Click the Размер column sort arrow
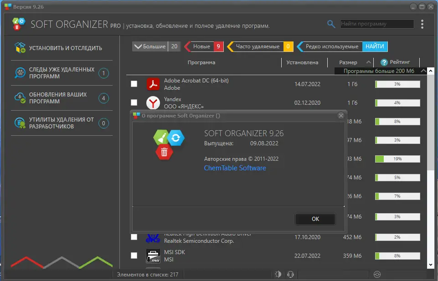The width and height of the screenshot is (438, 281). coord(368,62)
